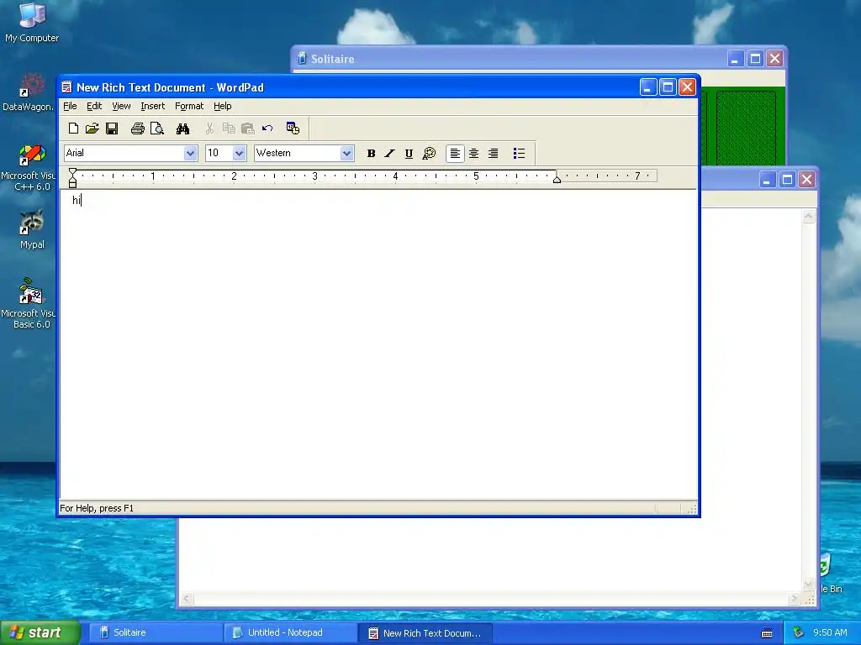Open the File menu
The height and width of the screenshot is (645, 861).
(70, 106)
